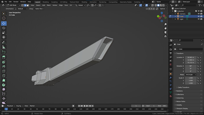Choose the Extrude Region tool
204x115 pixels.
pos(4,57)
